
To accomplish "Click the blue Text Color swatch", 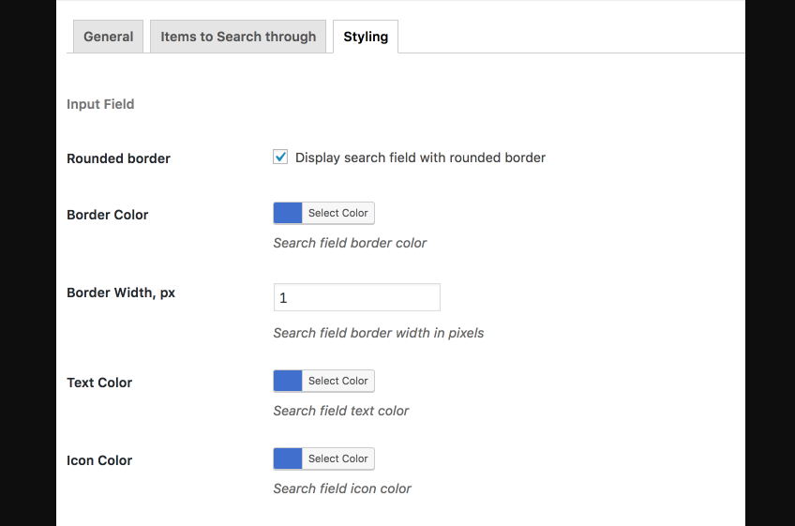I will [x=288, y=381].
